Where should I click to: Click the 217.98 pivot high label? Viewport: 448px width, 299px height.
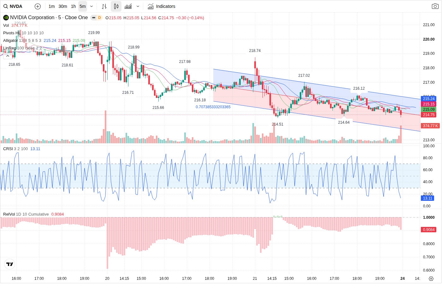point(185,62)
